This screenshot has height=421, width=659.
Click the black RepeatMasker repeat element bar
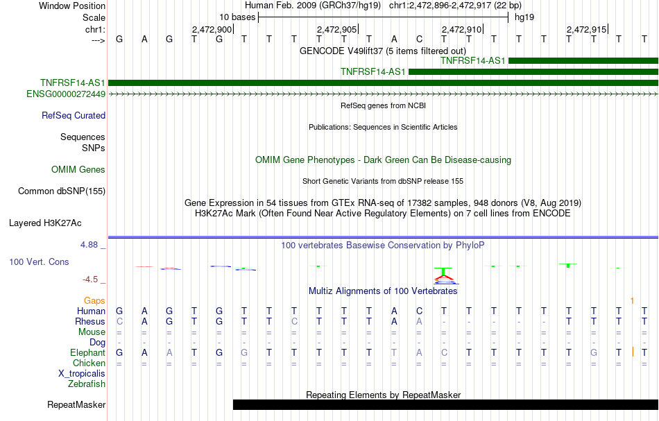(x=445, y=404)
